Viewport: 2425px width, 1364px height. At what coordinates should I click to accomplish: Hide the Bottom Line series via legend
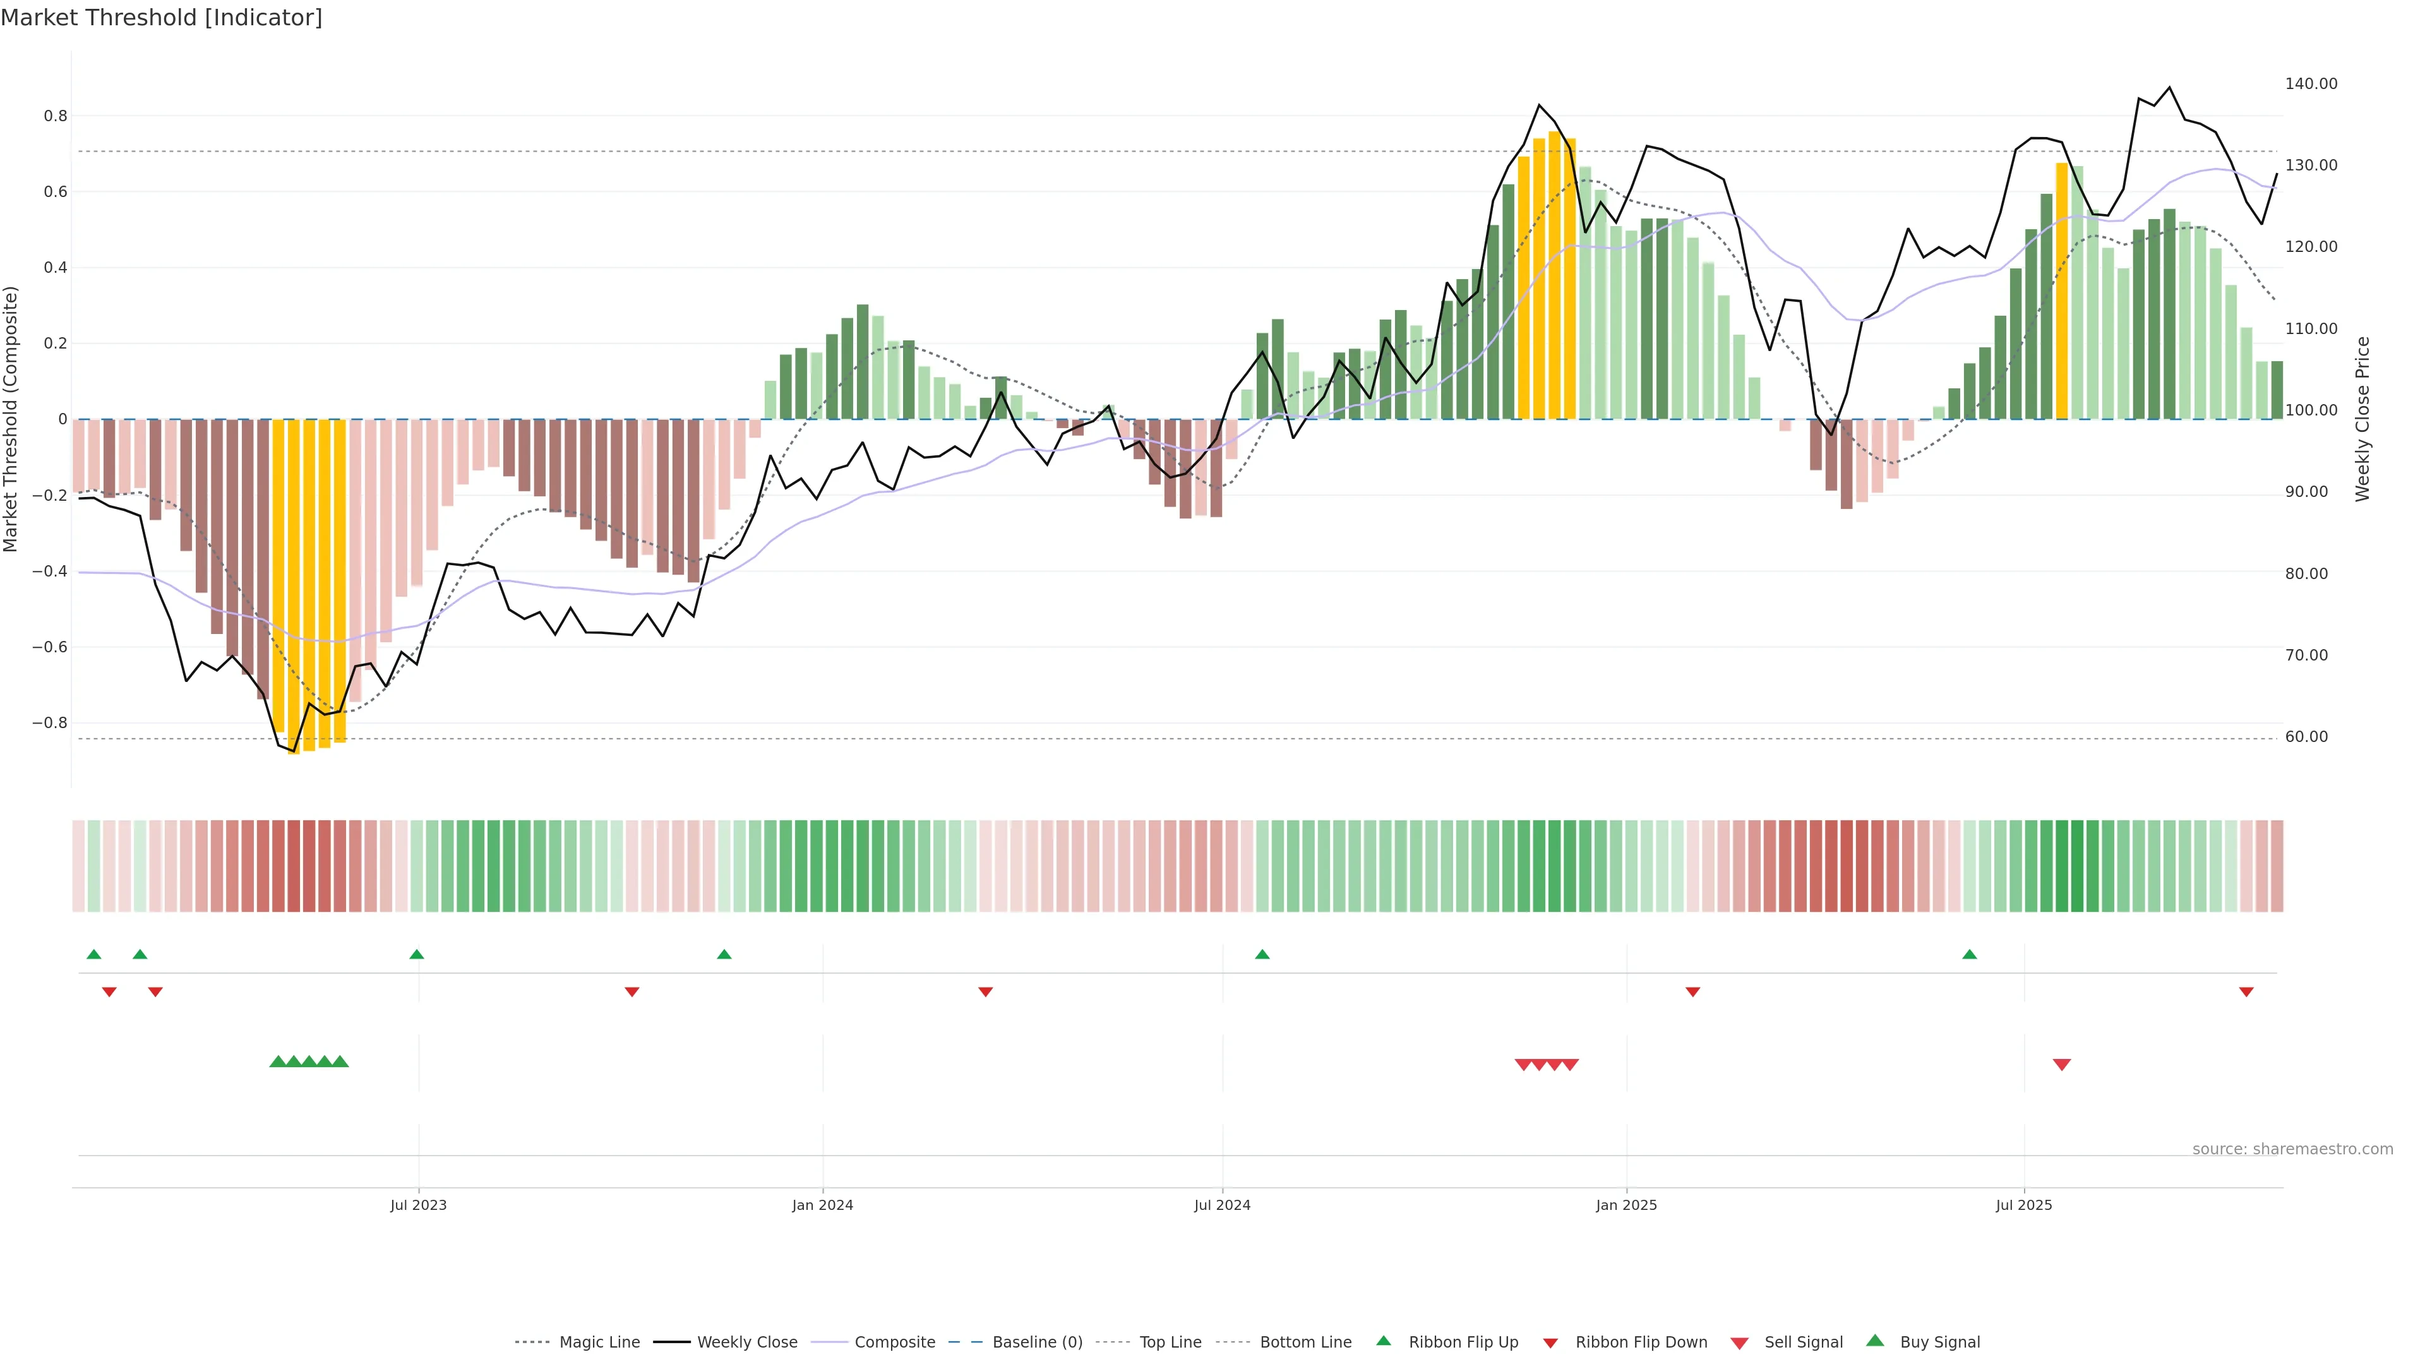(x=1305, y=1343)
